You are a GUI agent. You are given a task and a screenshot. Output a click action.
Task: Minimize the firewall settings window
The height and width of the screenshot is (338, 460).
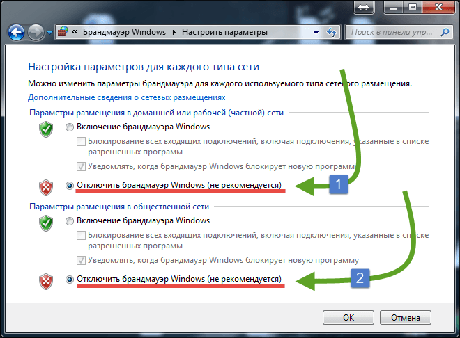pos(393,8)
